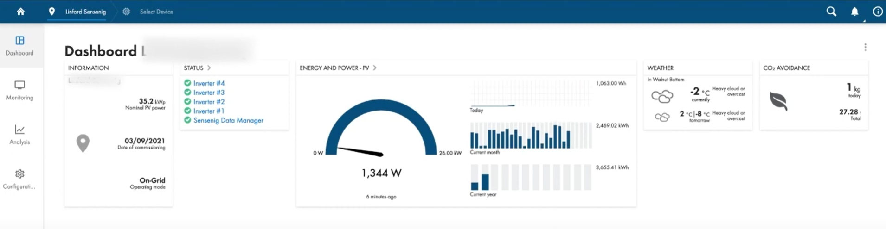Viewport: 886px width, 229px height.
Task: Expand Energy and Power - PV chevron
Action: [375, 68]
